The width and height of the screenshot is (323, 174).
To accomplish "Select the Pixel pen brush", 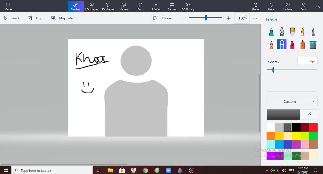I will [313, 32].
